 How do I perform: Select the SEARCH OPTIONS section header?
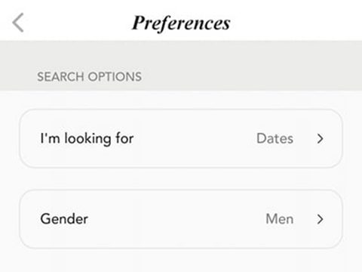pos(90,76)
